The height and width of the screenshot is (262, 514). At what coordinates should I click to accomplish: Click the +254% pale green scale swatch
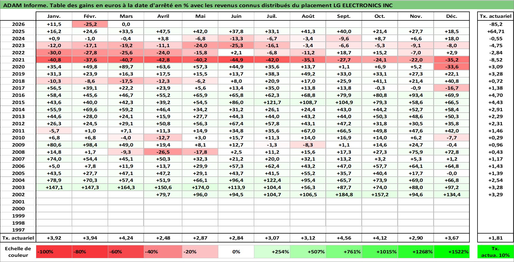[272, 252]
